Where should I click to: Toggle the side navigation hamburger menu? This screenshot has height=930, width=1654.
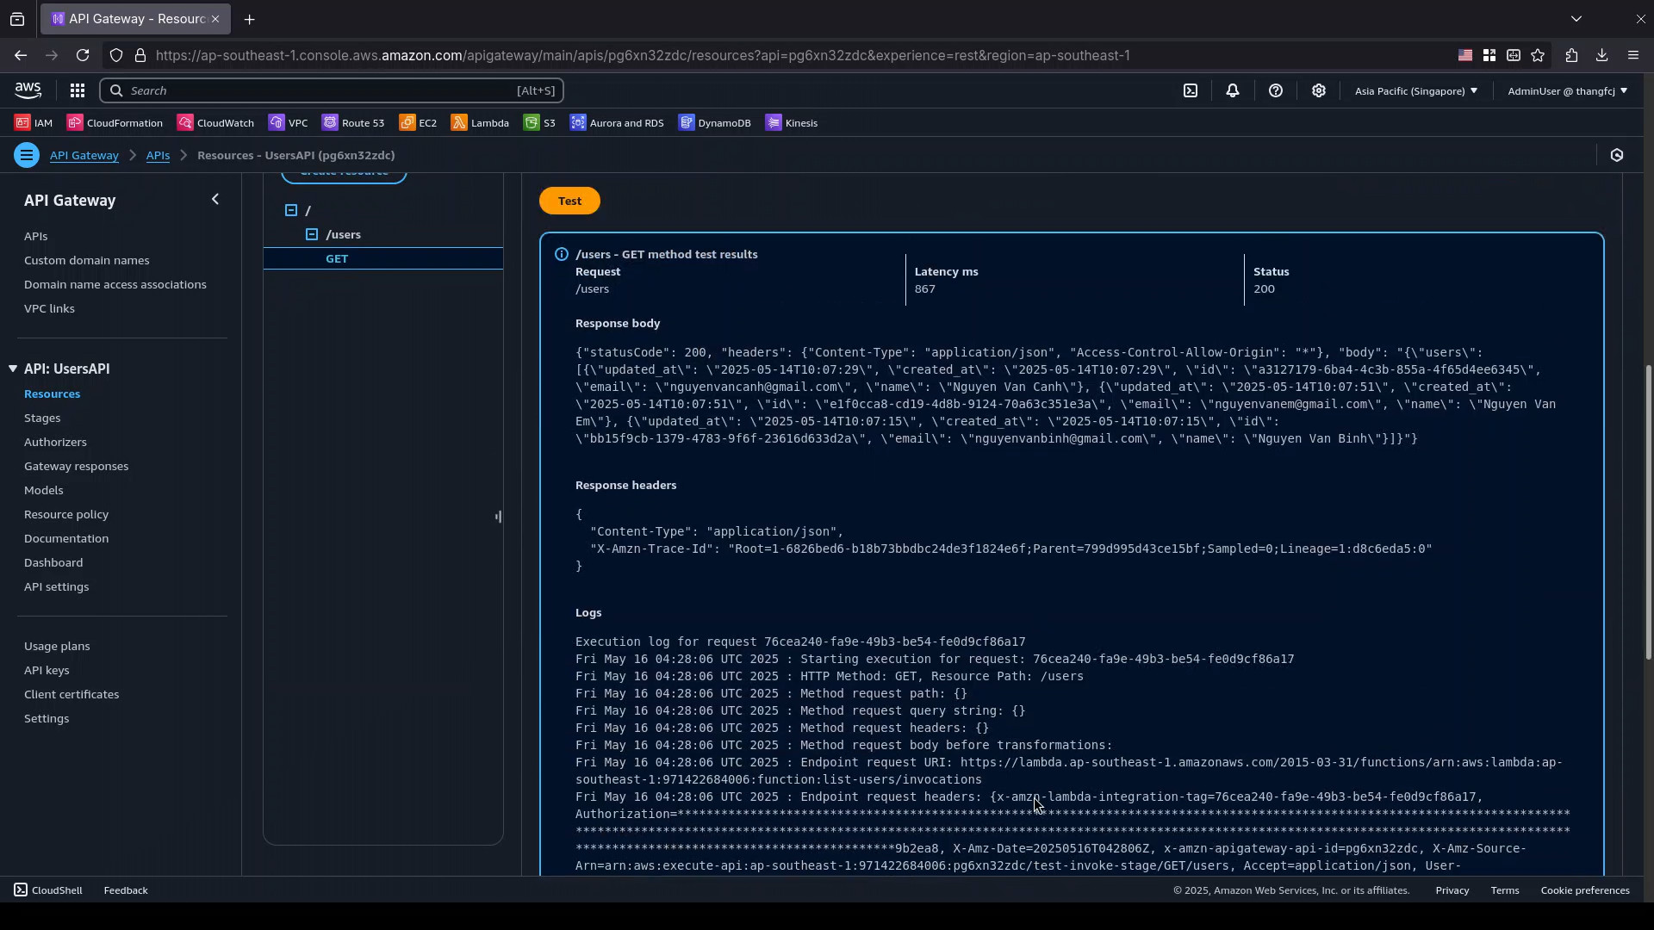(27, 155)
